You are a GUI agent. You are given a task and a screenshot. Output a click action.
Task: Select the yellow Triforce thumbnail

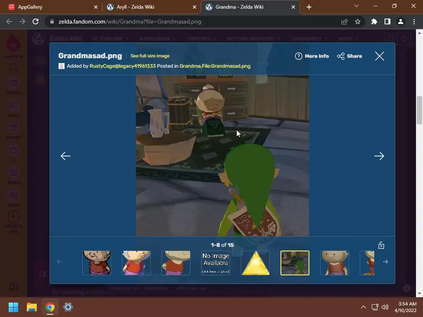(x=255, y=263)
